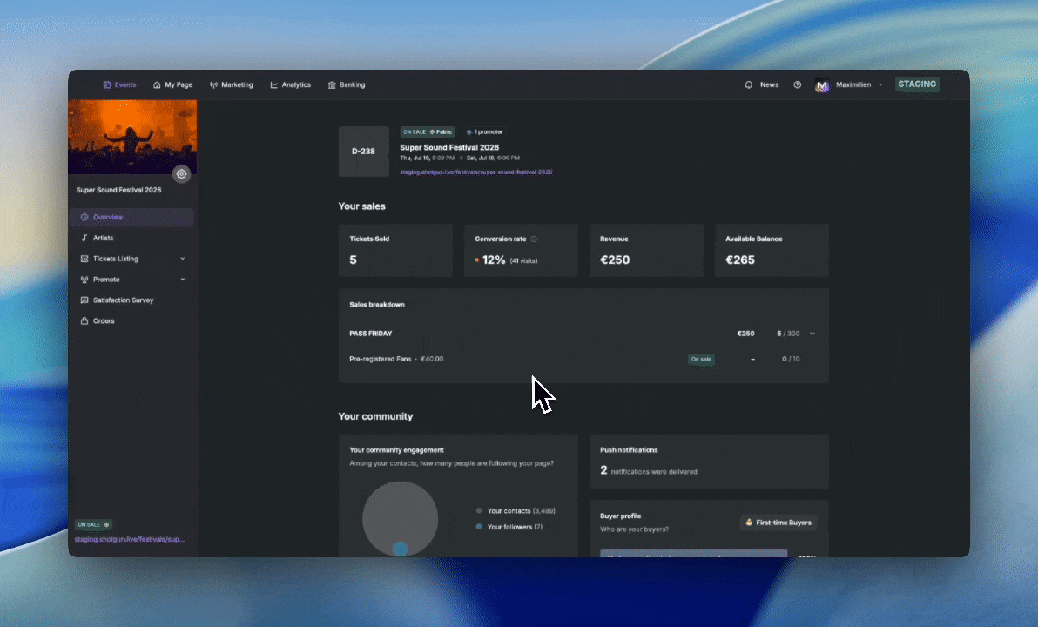The image size is (1038, 627).
Task: Open the Tickets Sold card
Action: click(395, 250)
